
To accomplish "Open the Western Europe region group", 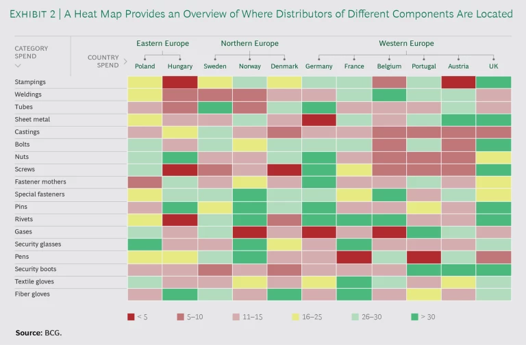I will coord(406,44).
